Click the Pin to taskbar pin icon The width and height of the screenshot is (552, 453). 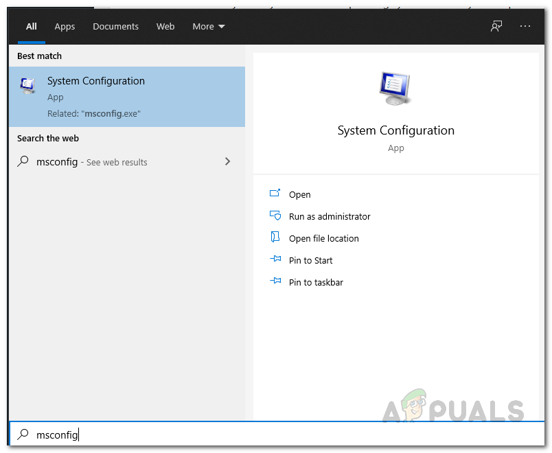[x=275, y=281]
